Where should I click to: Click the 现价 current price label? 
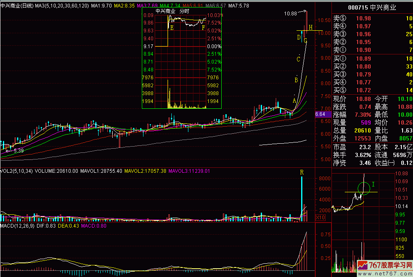click(x=340, y=99)
